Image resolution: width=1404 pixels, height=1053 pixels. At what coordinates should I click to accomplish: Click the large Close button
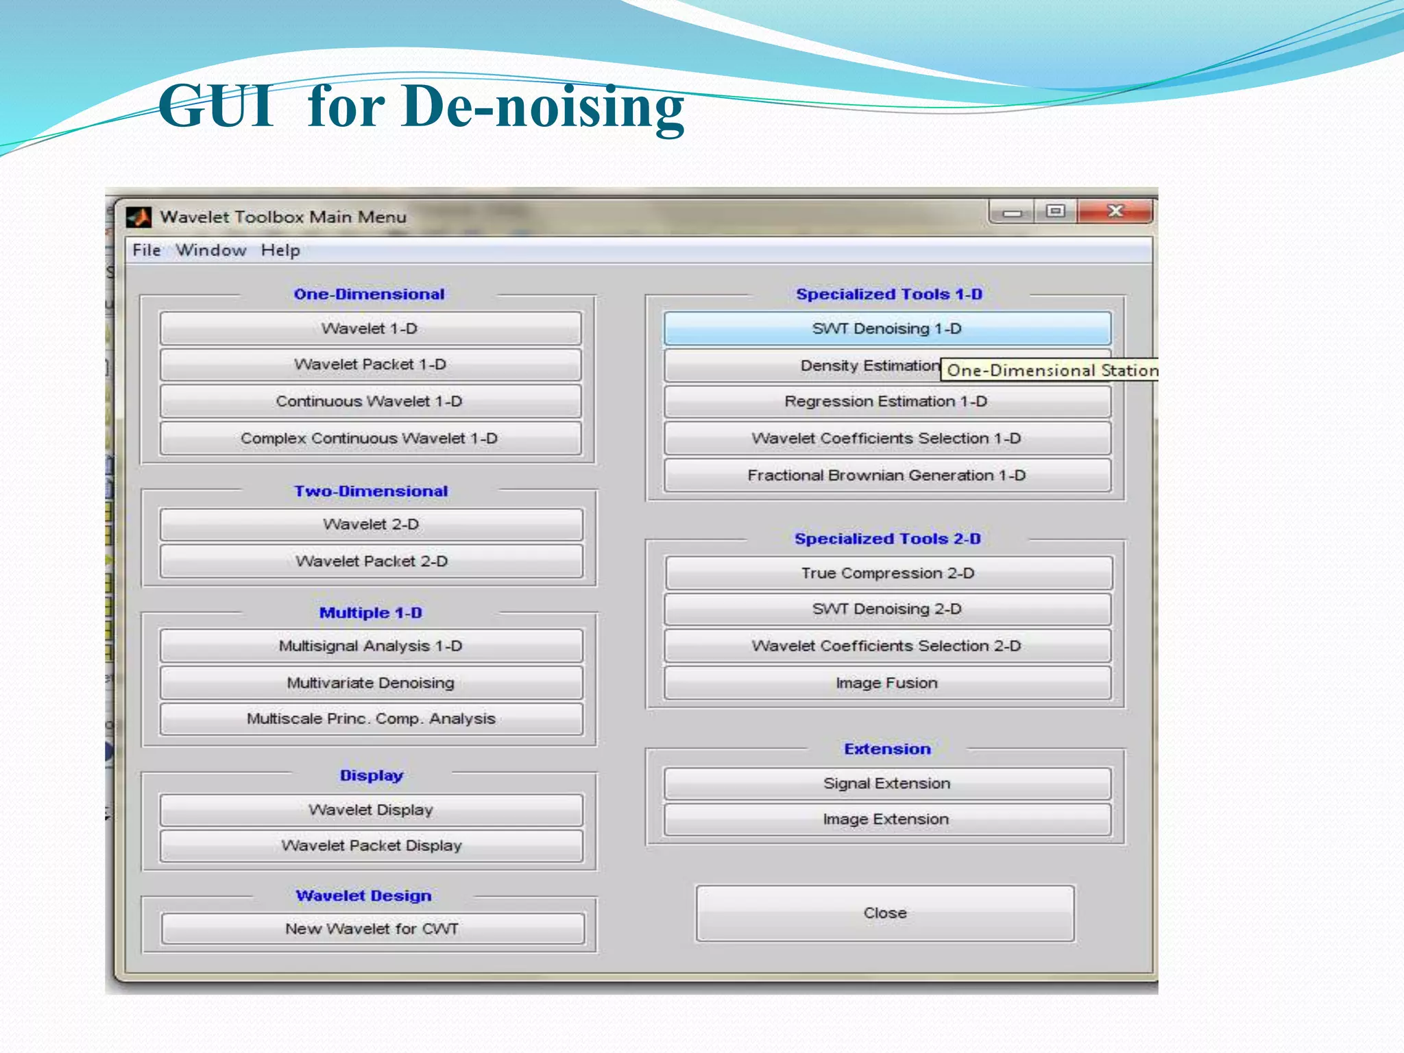click(885, 913)
